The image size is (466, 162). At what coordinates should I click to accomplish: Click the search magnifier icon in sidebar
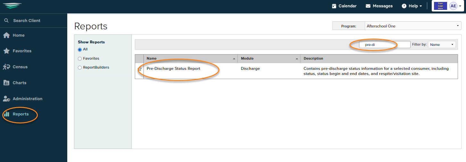6,21
